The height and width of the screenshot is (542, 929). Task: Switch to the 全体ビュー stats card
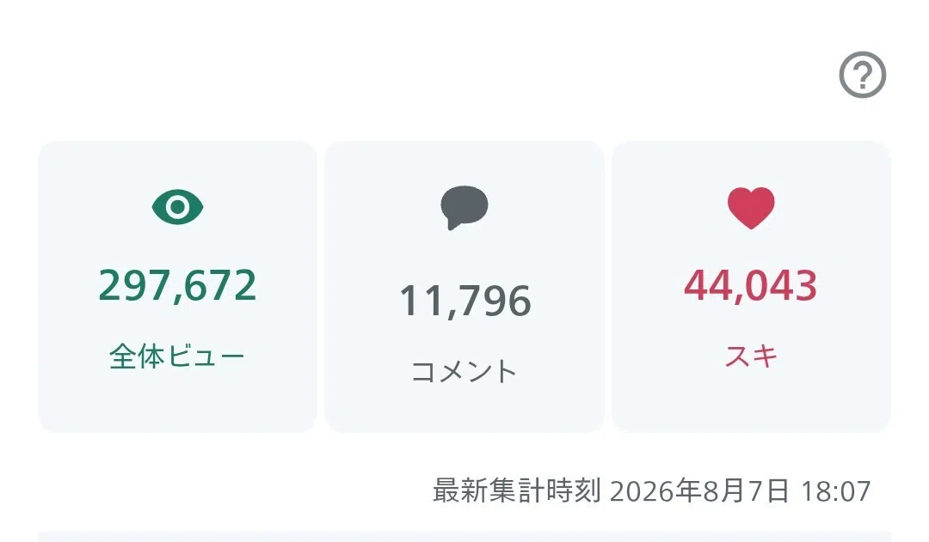pyautogui.click(x=178, y=287)
